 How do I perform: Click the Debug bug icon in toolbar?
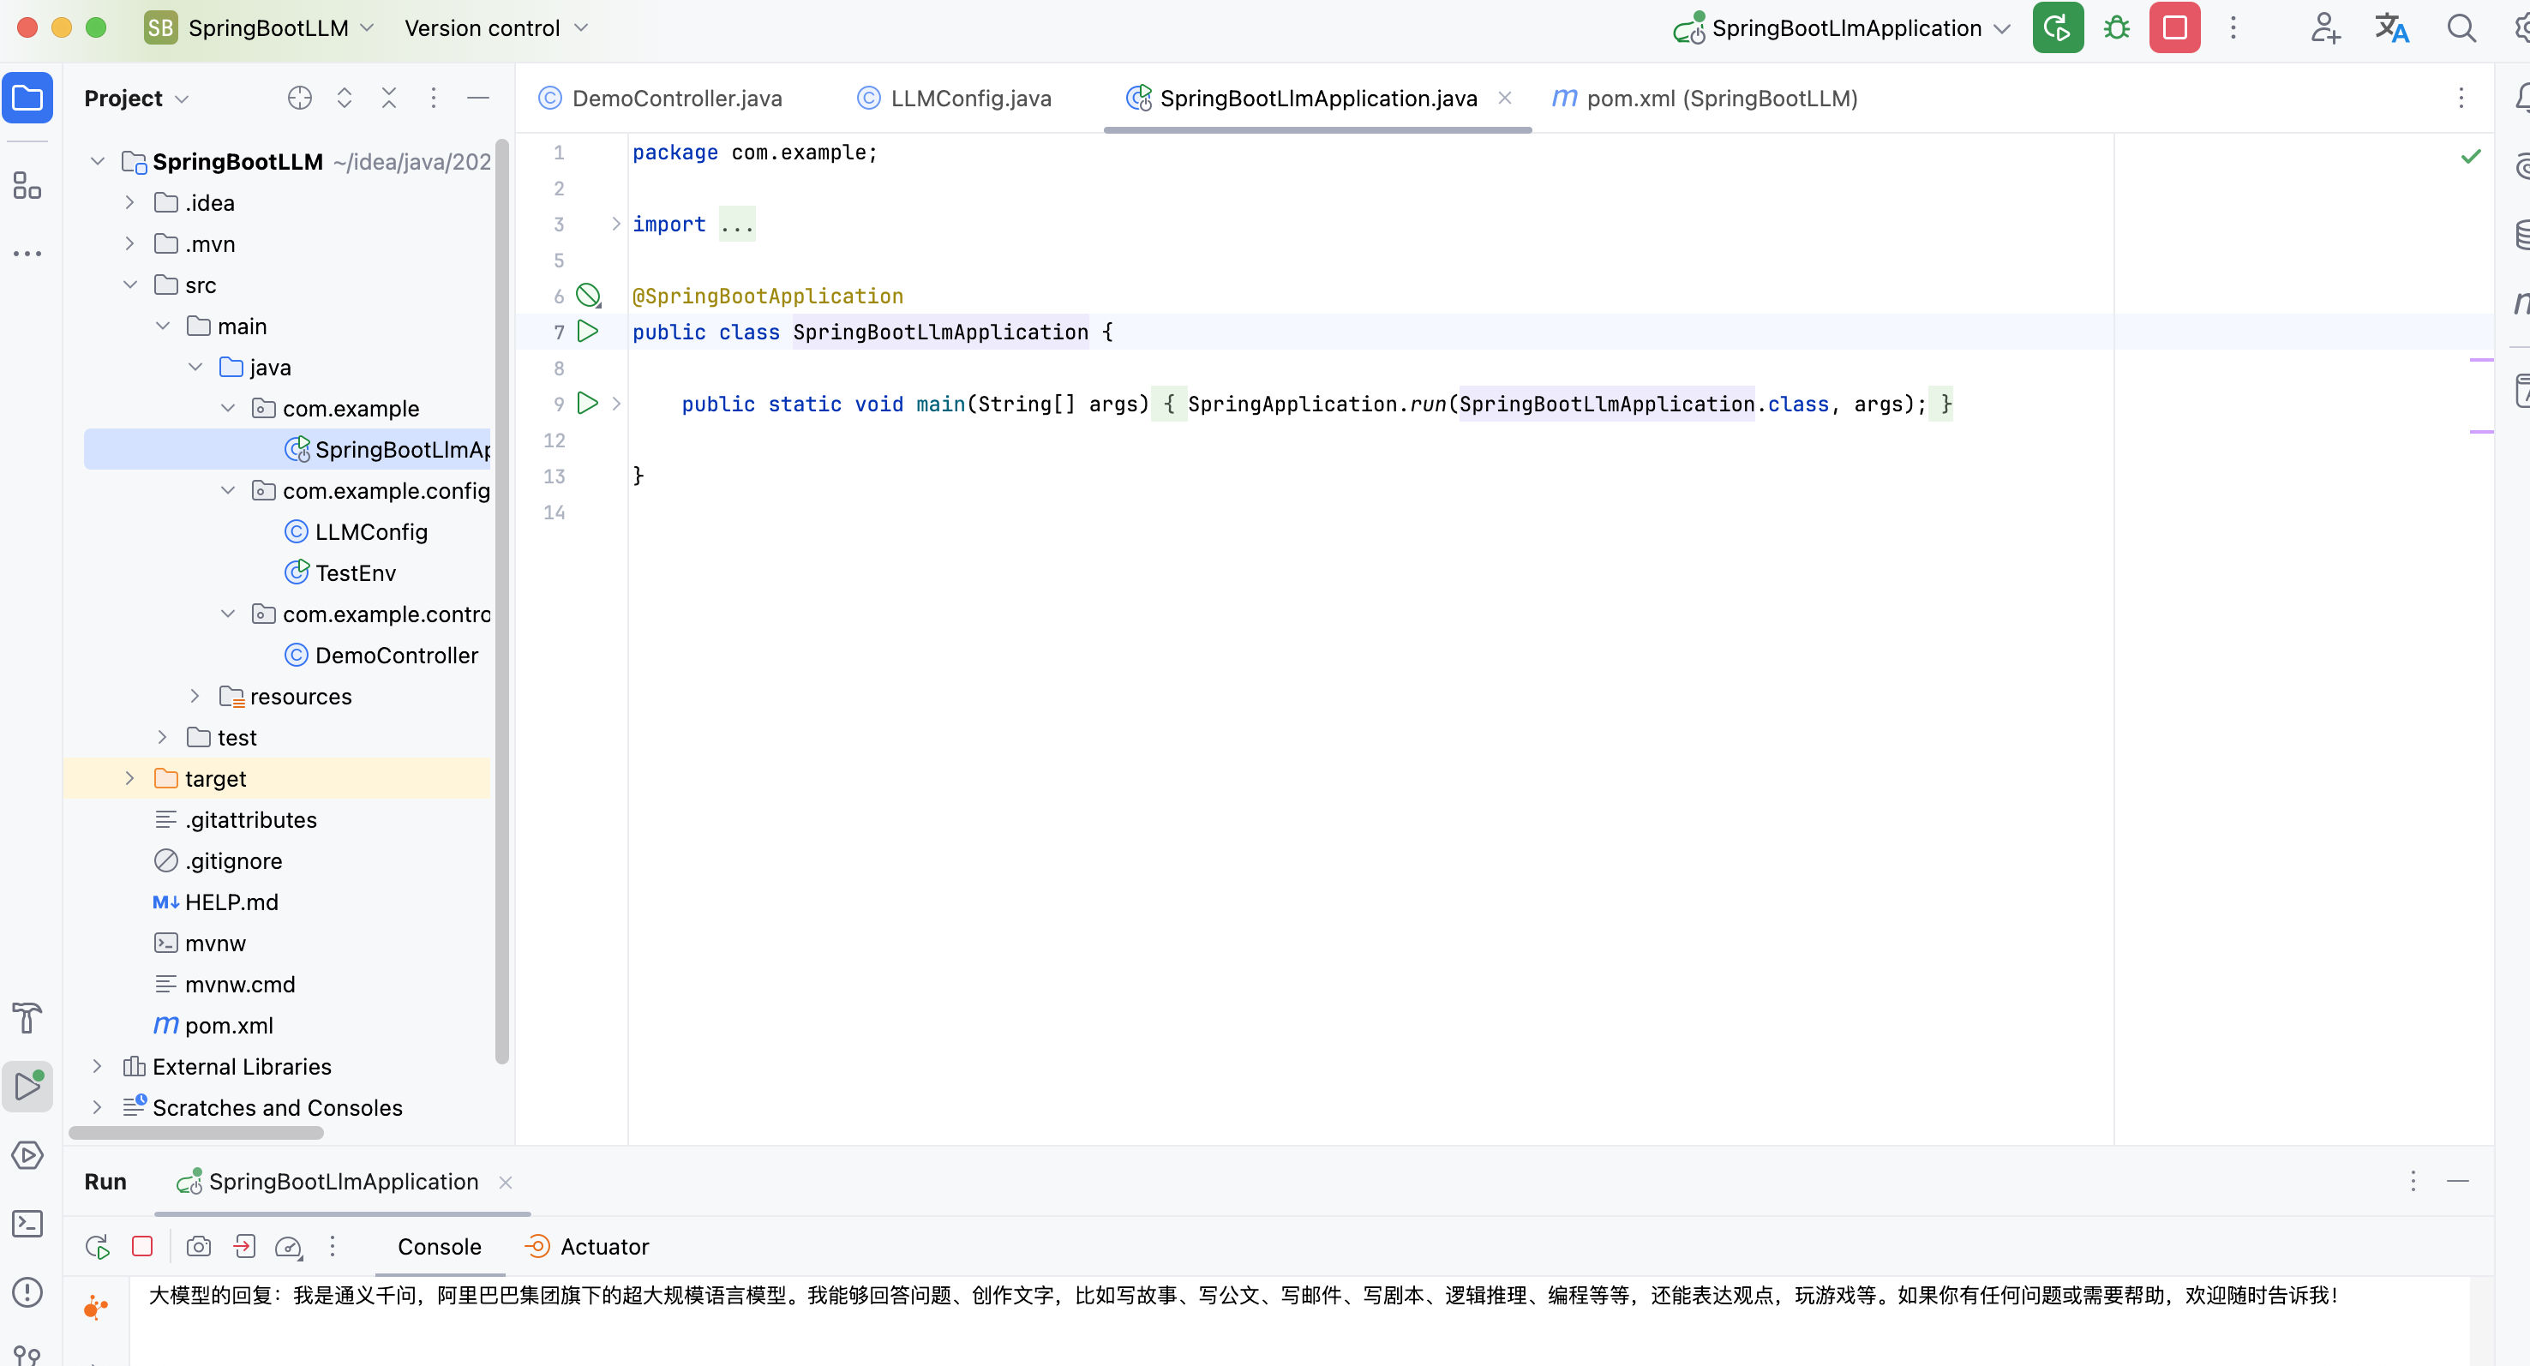click(x=2117, y=28)
